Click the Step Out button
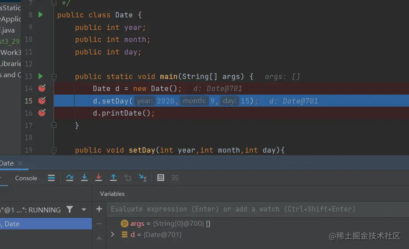Viewport: 409px width, 249px height. pos(113,178)
